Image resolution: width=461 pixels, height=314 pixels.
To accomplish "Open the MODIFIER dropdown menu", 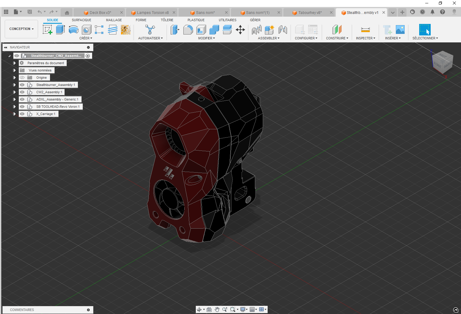I will pos(206,38).
